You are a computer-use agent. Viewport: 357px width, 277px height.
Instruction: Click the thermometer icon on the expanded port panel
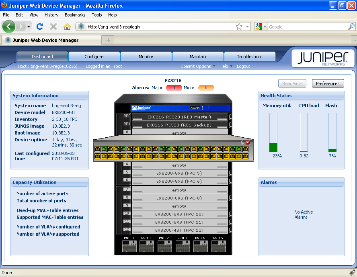pos(242,143)
